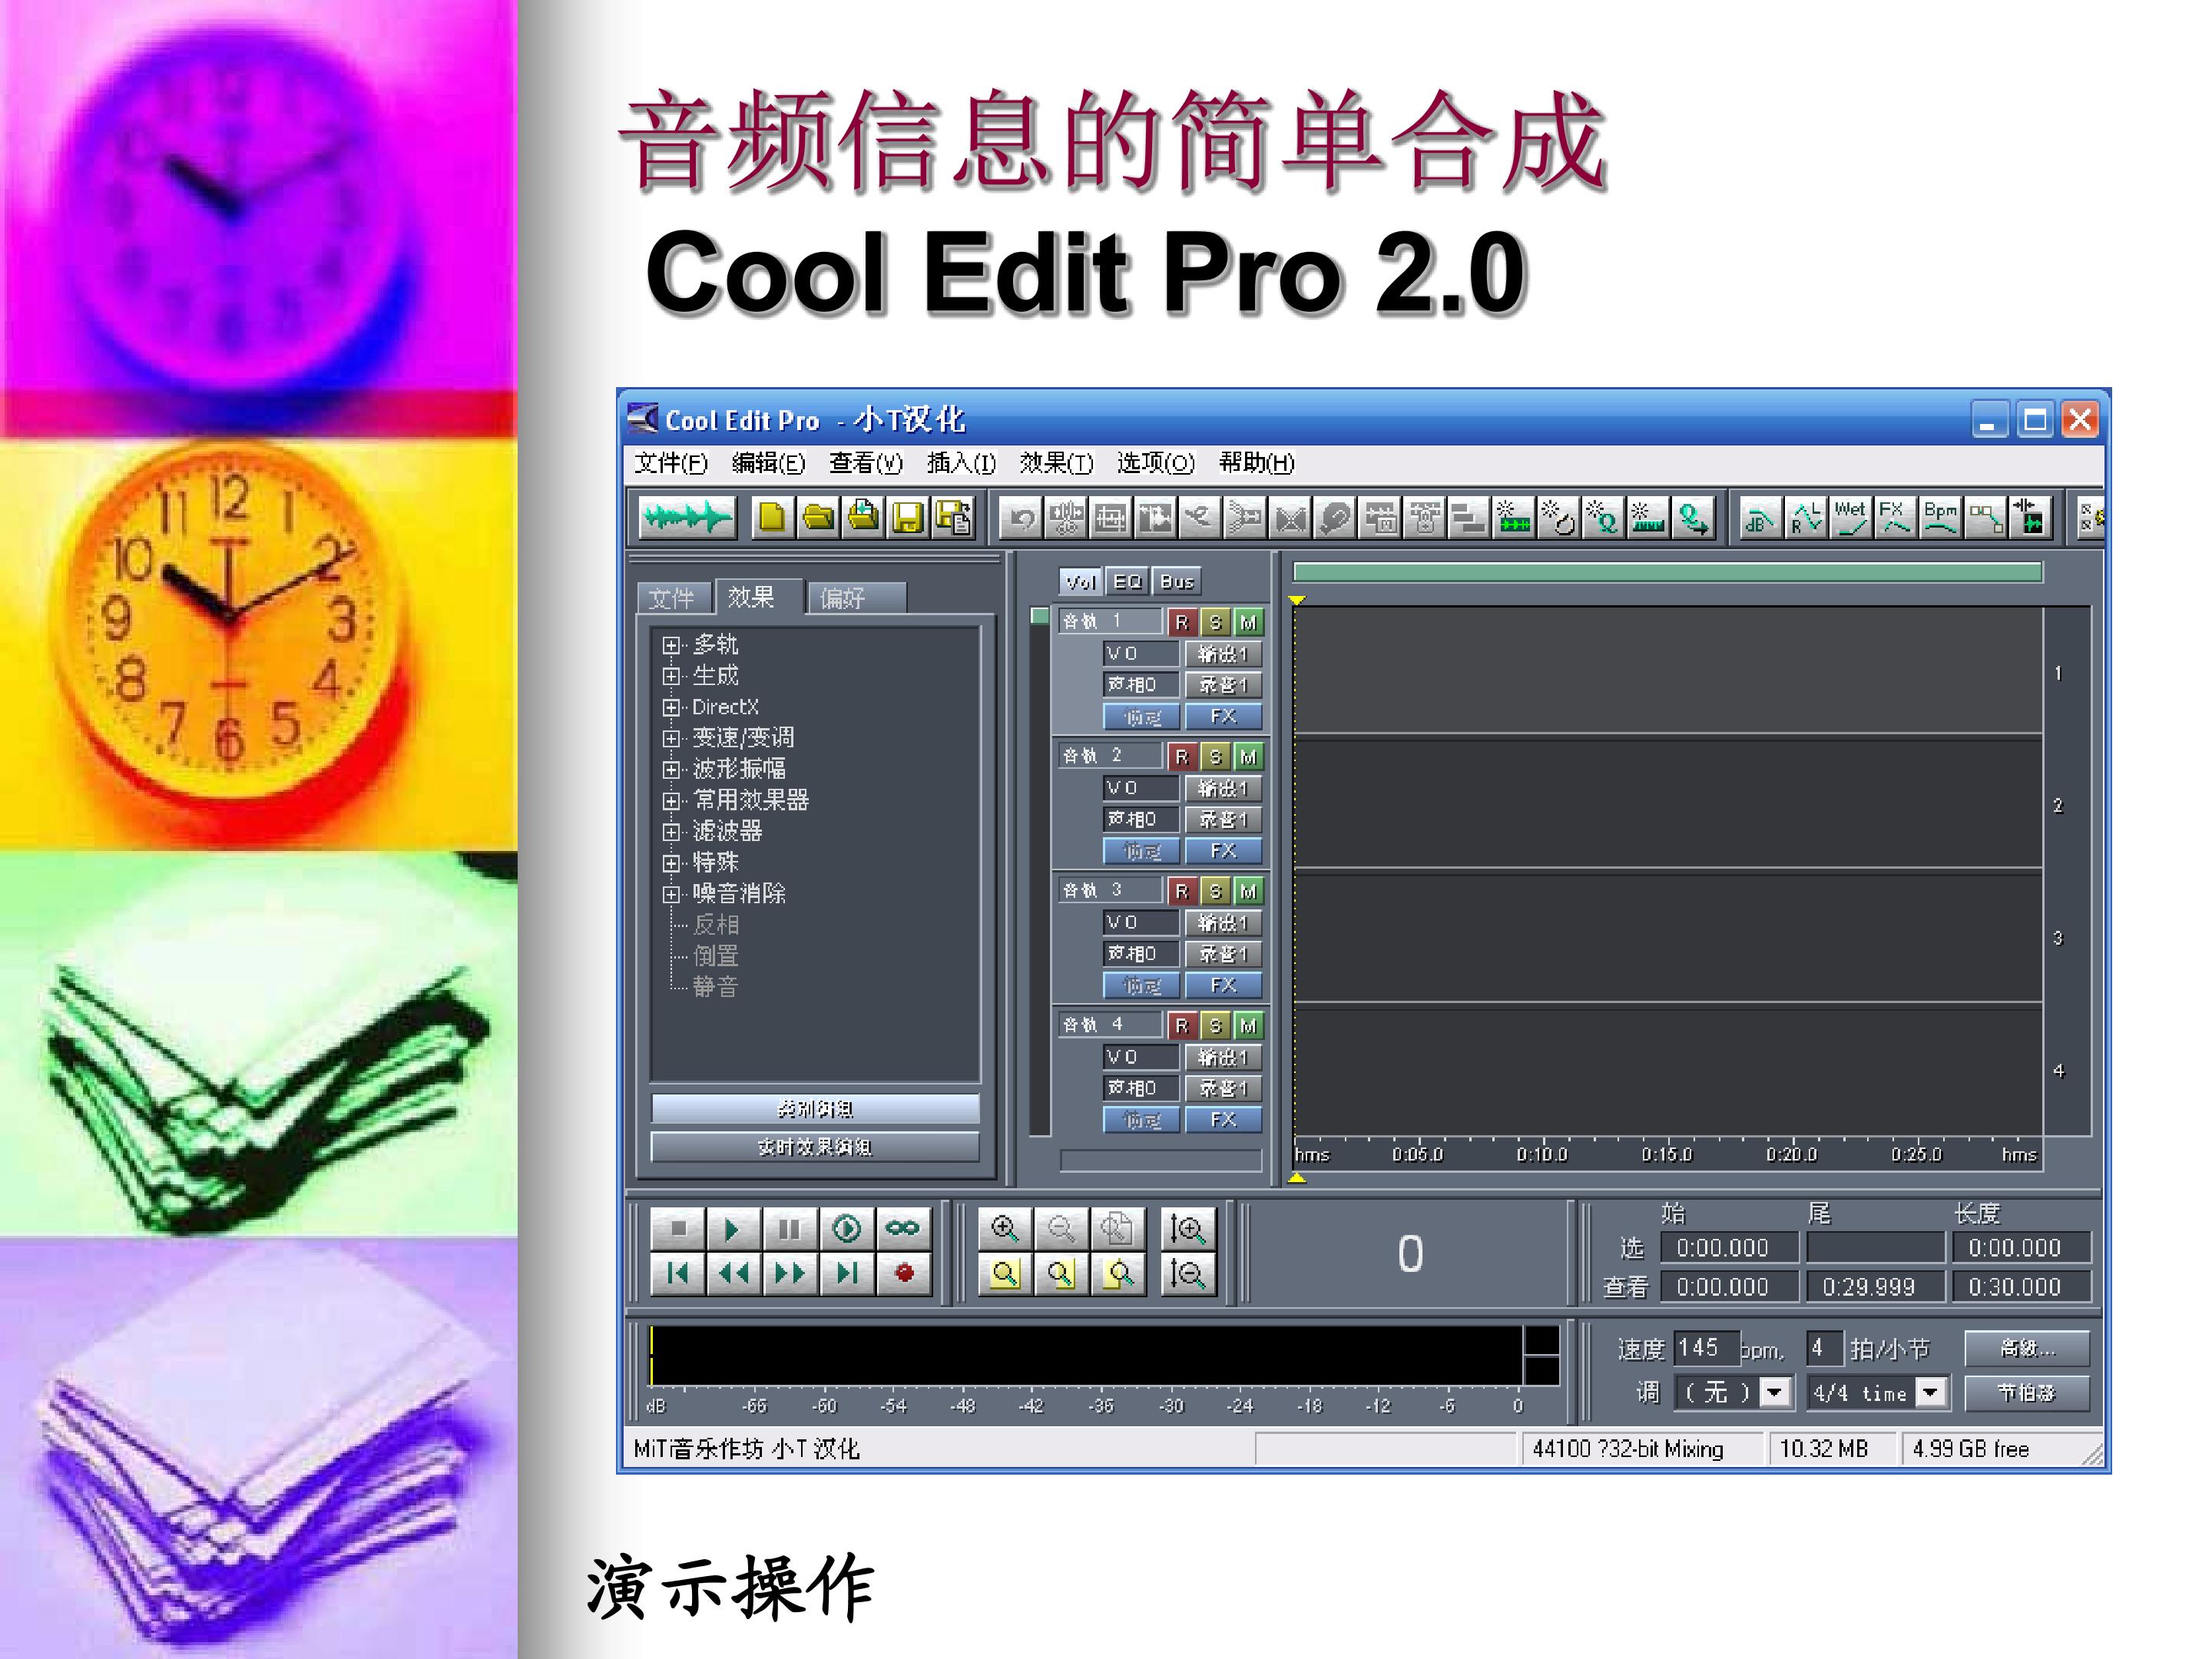
Task: Expand the 变速/变调 tree node
Action: coord(671,739)
